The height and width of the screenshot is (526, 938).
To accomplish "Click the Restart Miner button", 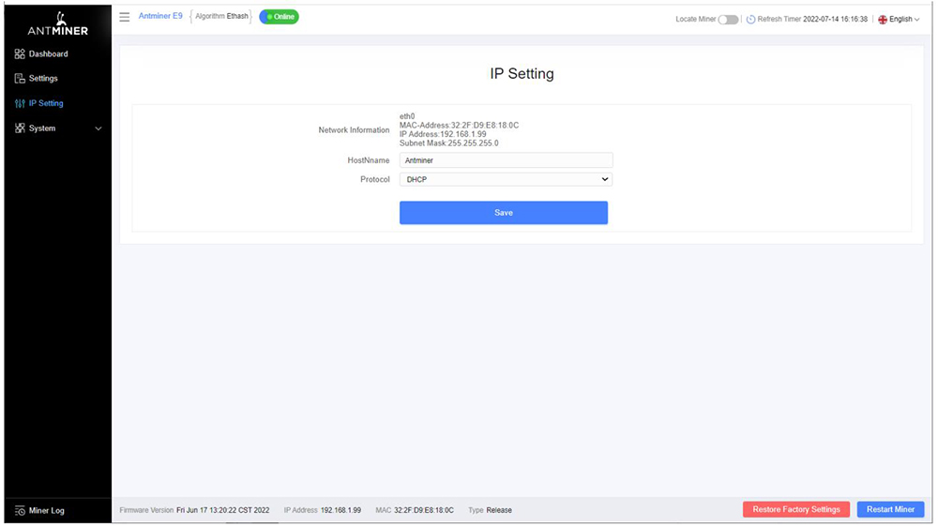I will pos(890,509).
